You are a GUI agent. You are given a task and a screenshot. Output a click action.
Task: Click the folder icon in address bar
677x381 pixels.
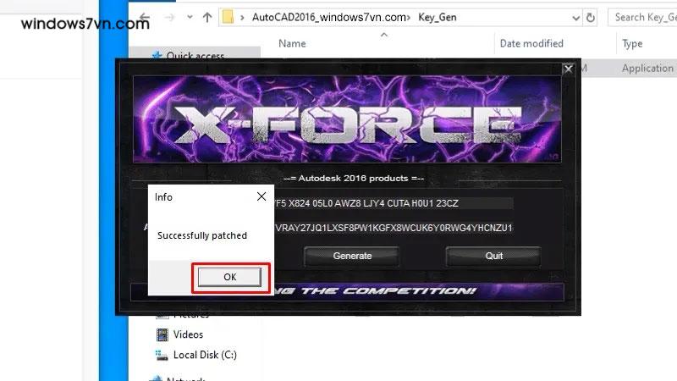[228, 17]
